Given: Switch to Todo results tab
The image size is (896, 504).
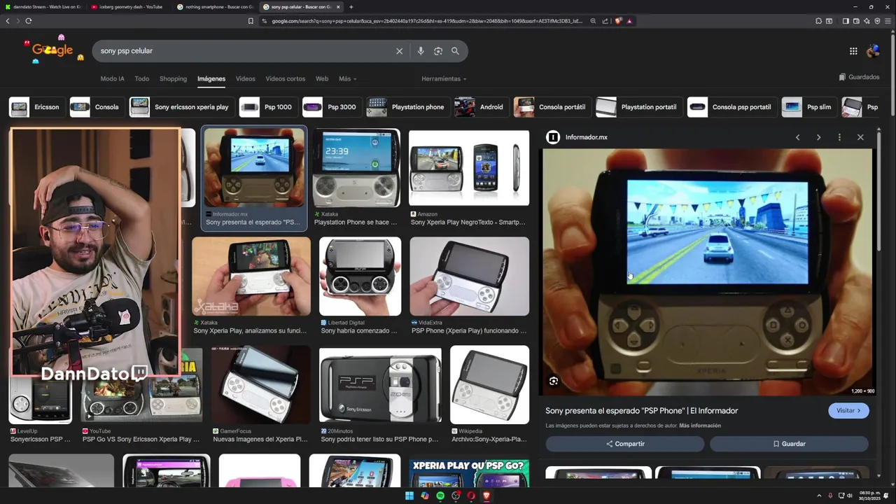Looking at the screenshot, I should point(142,79).
